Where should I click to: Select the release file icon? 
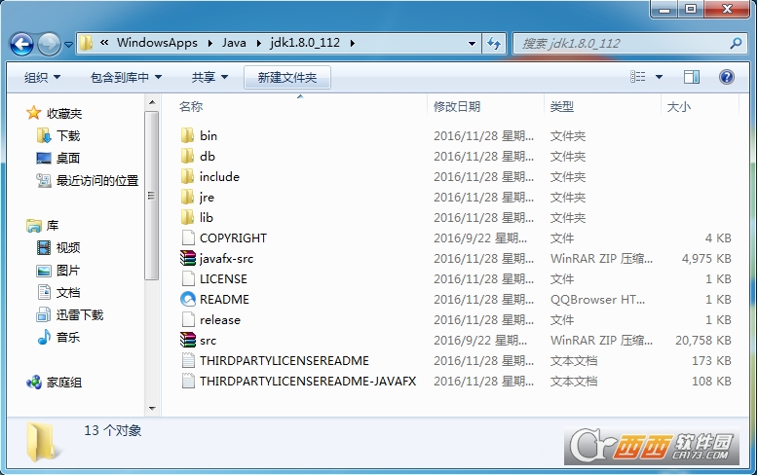point(188,319)
